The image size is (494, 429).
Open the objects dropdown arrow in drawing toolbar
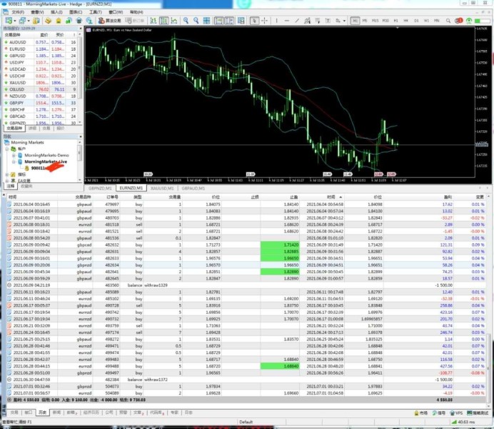point(344,21)
